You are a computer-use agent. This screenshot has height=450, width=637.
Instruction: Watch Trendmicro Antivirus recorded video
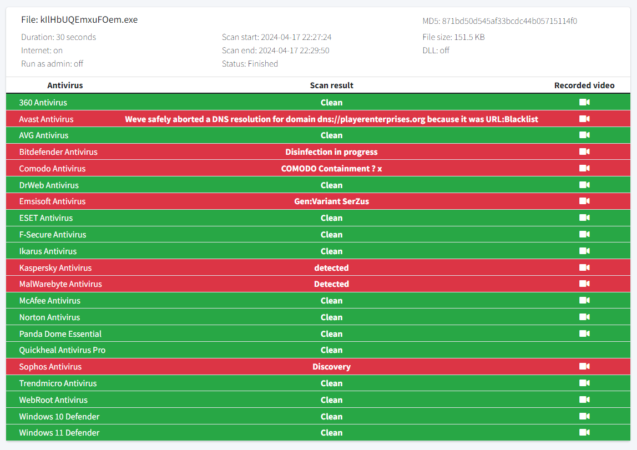[x=584, y=383]
